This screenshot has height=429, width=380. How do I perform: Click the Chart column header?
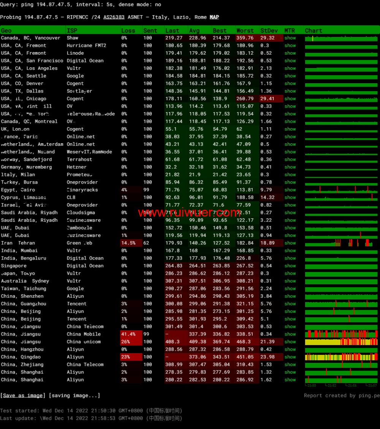pos(313,30)
